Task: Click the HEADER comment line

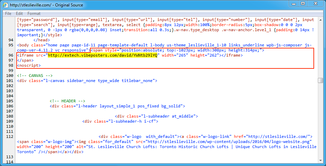Action: [67, 101]
